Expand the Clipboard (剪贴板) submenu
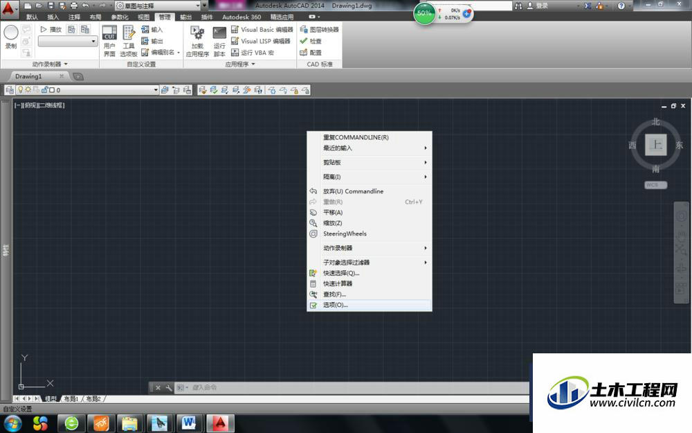Image resolution: width=692 pixels, height=433 pixels. point(370,163)
